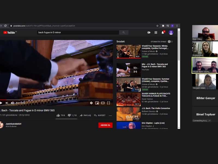Open Vivaldi Four Seasons: Winter title link
Image resolution: width=218 pixels, height=164 pixels.
(155, 47)
